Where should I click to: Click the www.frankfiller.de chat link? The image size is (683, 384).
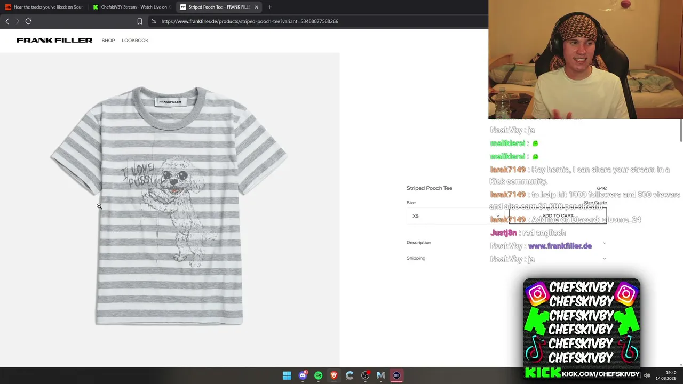[x=560, y=246]
